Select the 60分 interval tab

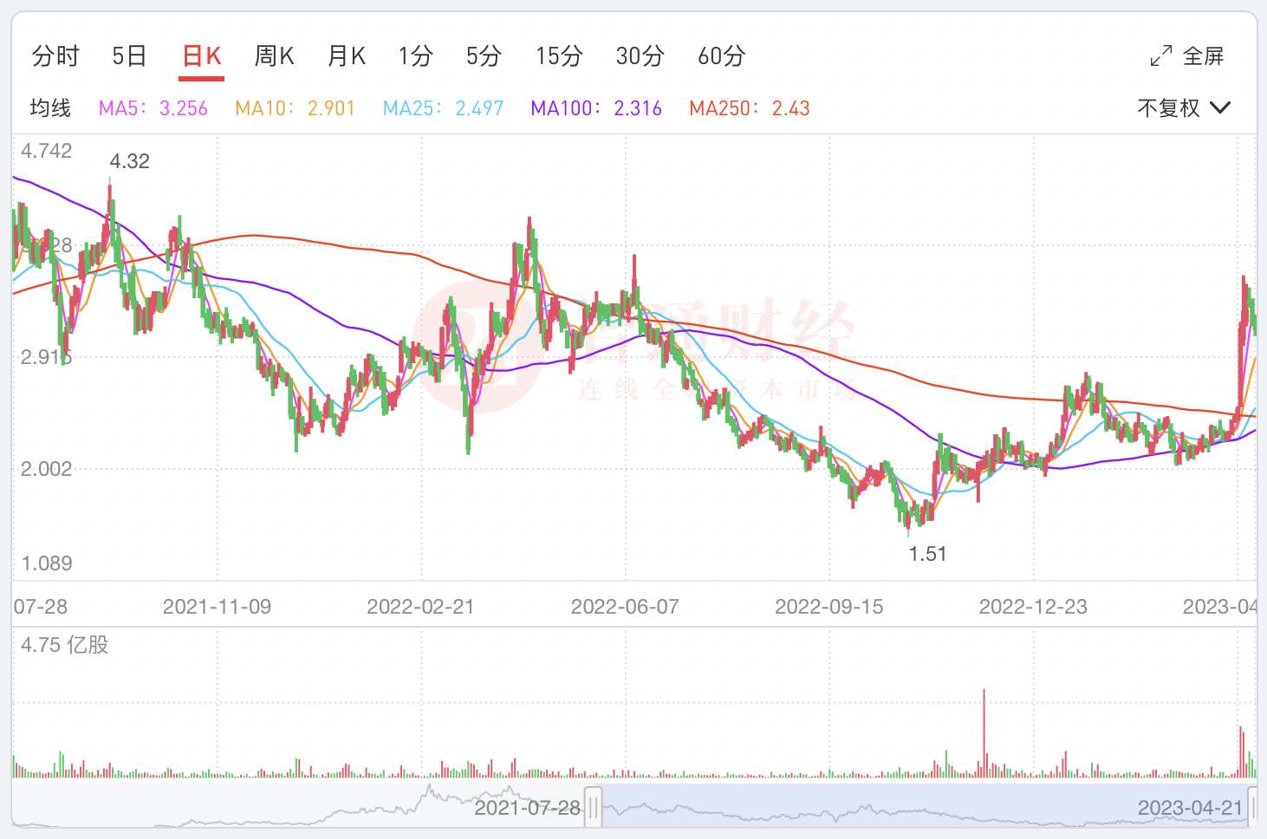click(722, 56)
